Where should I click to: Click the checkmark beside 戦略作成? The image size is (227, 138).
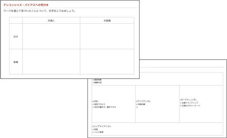pyautogui.click(x=93, y=82)
